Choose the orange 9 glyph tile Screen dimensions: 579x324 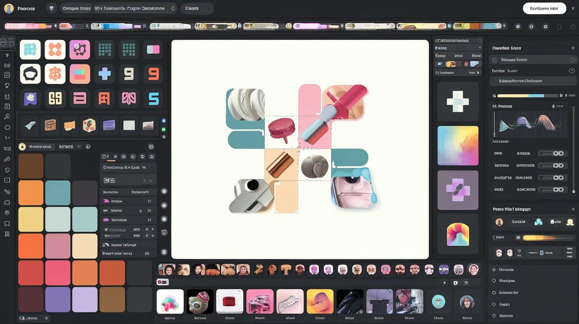tap(153, 74)
